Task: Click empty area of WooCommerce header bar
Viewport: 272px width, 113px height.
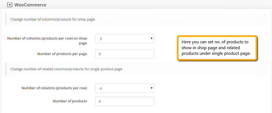Action: (x=156, y=5)
